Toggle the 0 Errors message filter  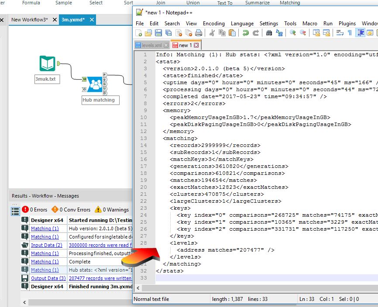coord(34,209)
